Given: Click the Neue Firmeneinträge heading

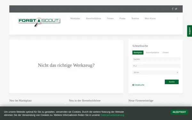Looking at the screenshot, I should click(141, 100).
